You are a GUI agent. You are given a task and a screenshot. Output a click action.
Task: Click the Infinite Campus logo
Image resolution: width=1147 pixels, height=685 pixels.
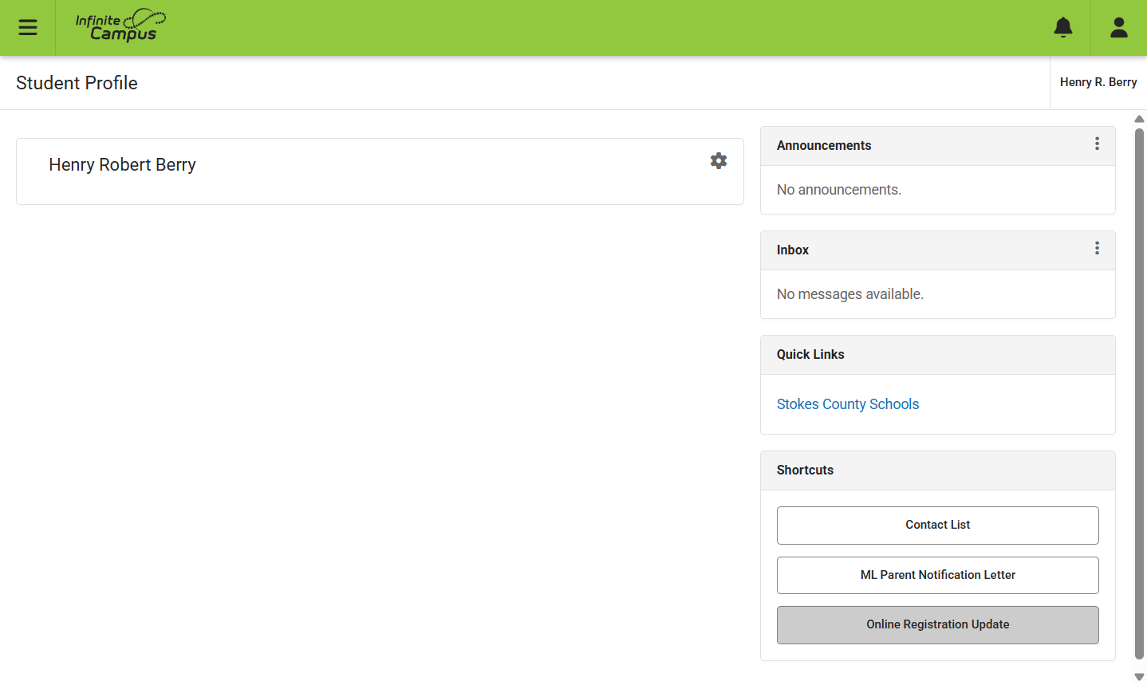120,26
